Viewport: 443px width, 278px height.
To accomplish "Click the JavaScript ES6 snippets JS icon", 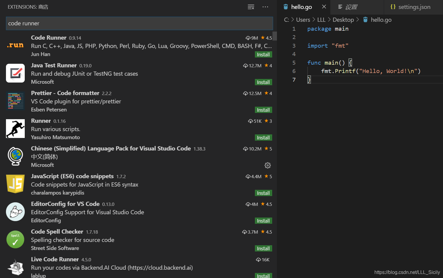I will [x=15, y=184].
